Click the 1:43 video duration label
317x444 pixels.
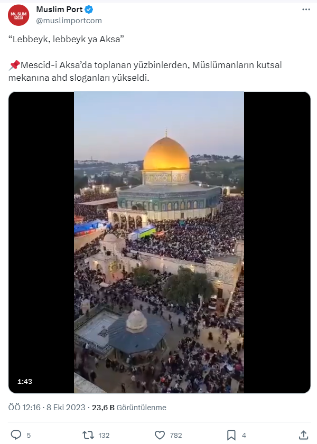point(25,381)
